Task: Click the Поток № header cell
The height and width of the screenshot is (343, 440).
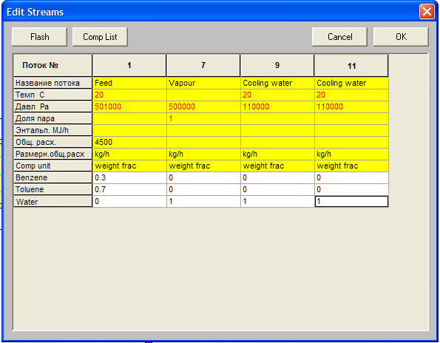Action: pos(53,66)
